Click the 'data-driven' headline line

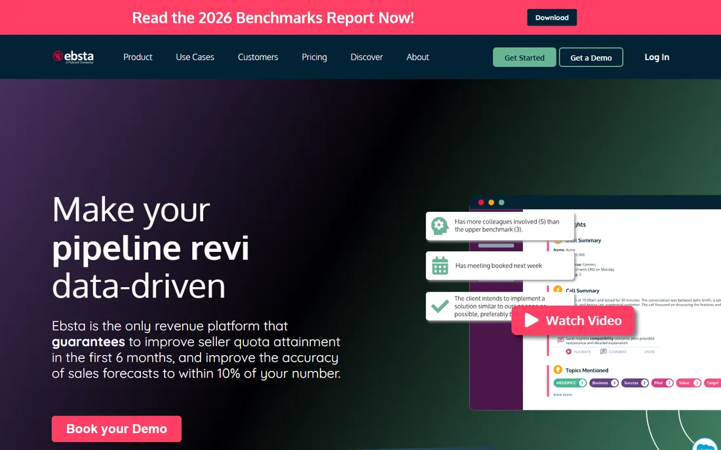pyautogui.click(x=138, y=286)
